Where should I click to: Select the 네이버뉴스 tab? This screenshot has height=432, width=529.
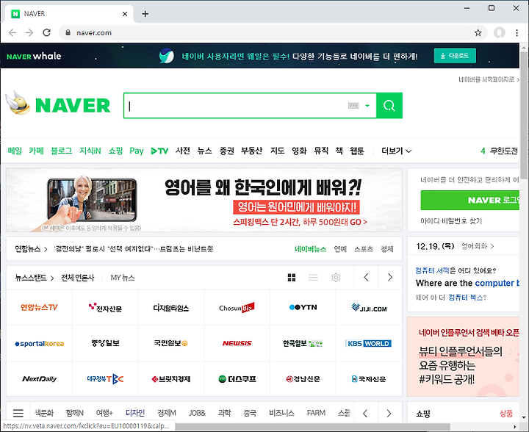[310, 249]
